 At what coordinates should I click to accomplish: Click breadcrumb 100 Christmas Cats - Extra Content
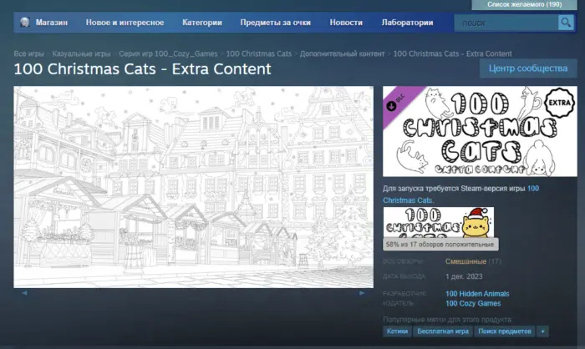click(x=453, y=53)
